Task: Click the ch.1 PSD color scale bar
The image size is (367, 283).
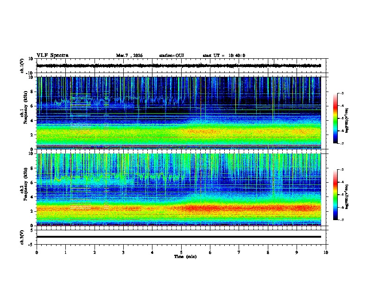Action: pos(335,118)
